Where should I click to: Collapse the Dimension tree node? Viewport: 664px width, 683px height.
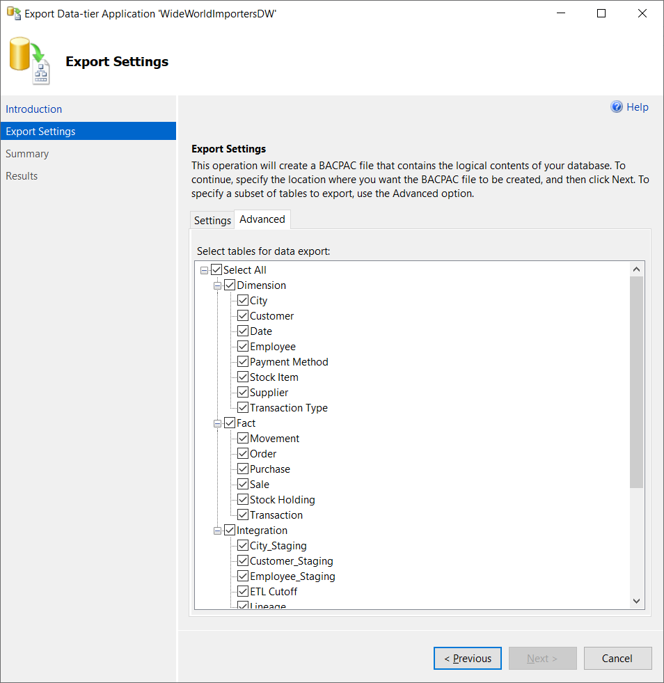(x=217, y=285)
